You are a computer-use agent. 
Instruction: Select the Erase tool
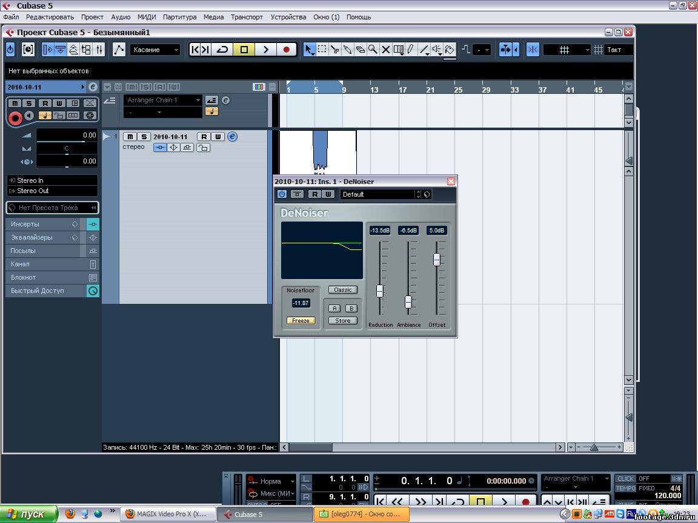point(361,50)
